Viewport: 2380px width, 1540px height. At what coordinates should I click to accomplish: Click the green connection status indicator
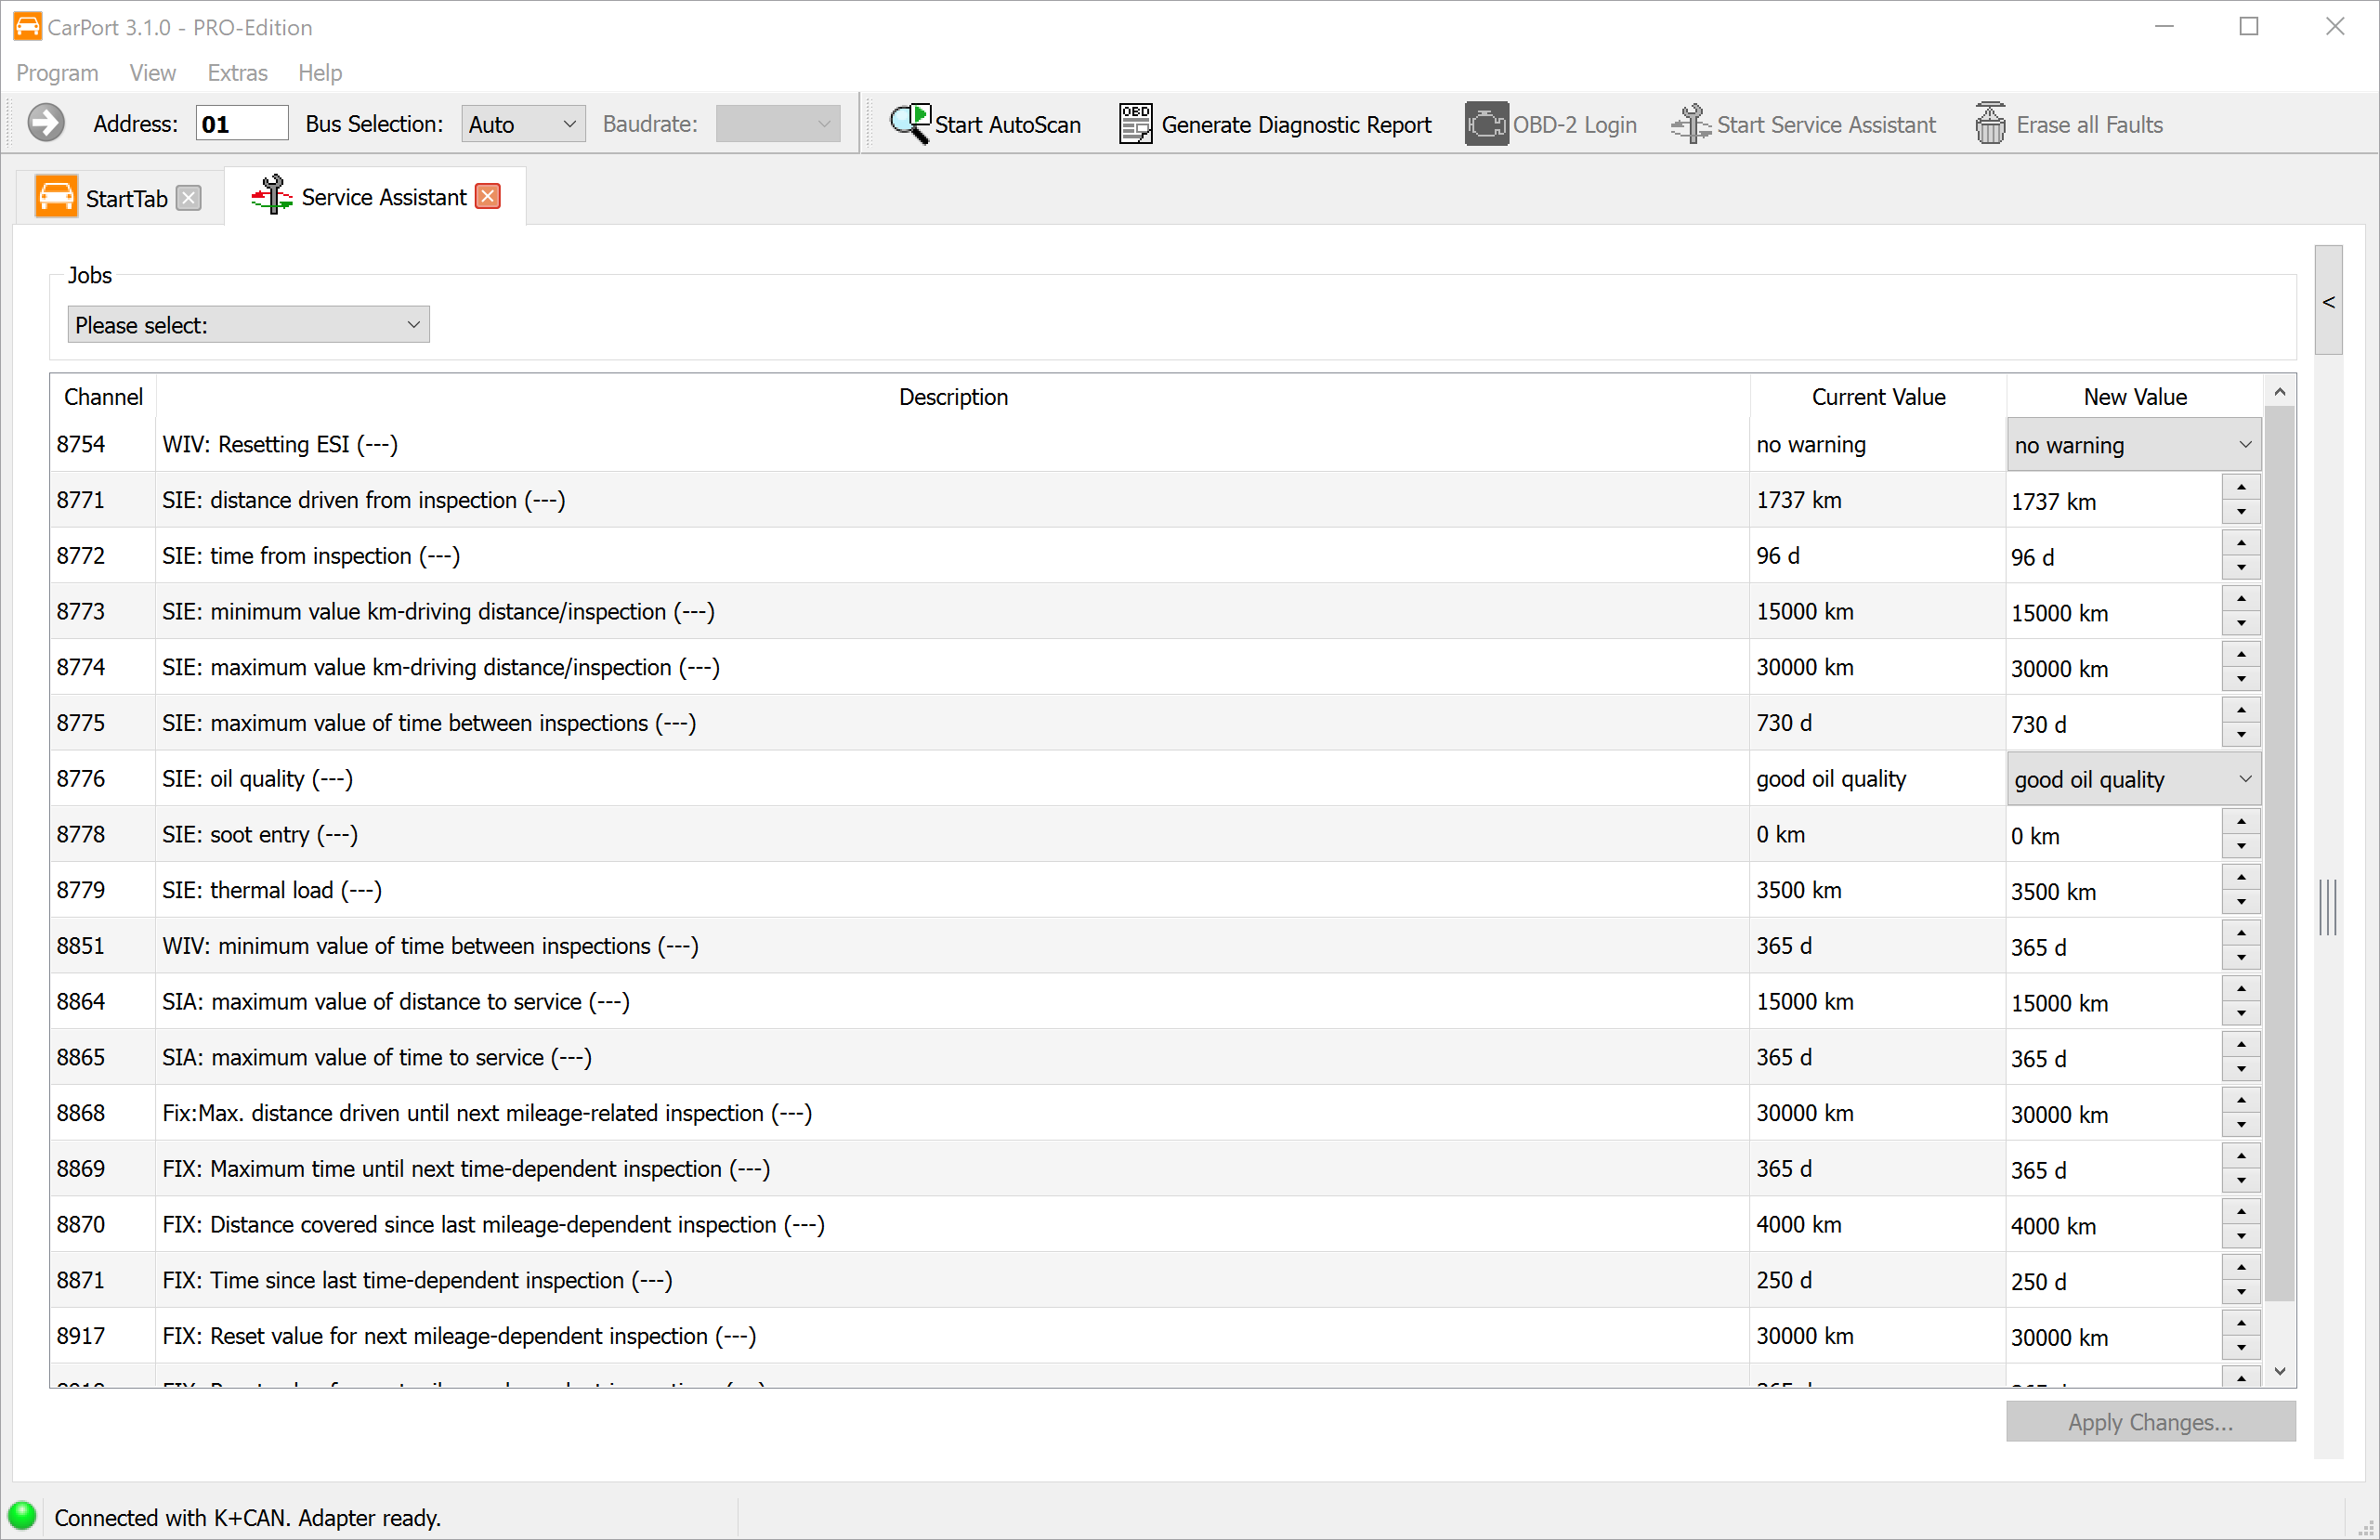click(22, 1516)
